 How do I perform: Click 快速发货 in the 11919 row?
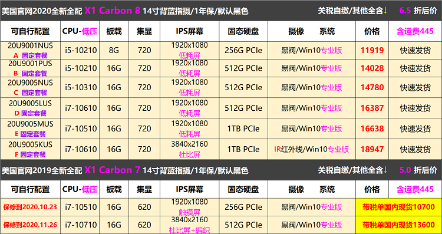coord(415,51)
